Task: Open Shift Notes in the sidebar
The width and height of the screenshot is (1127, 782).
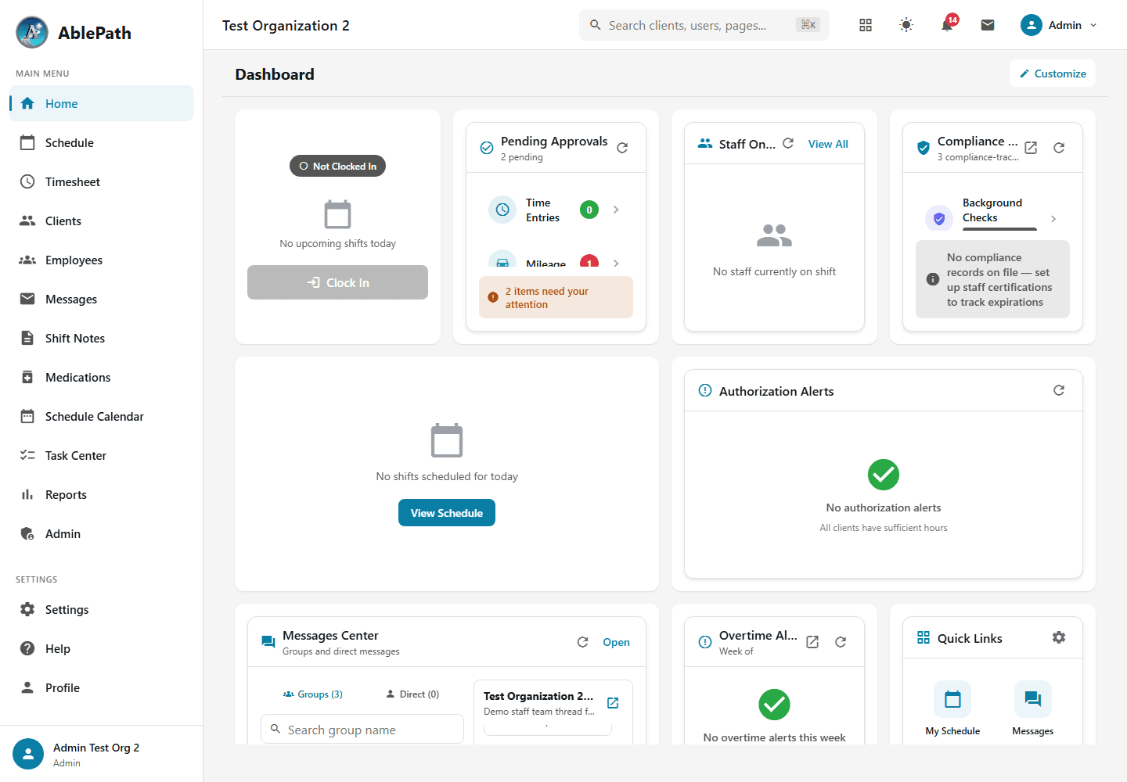Action: click(102, 338)
